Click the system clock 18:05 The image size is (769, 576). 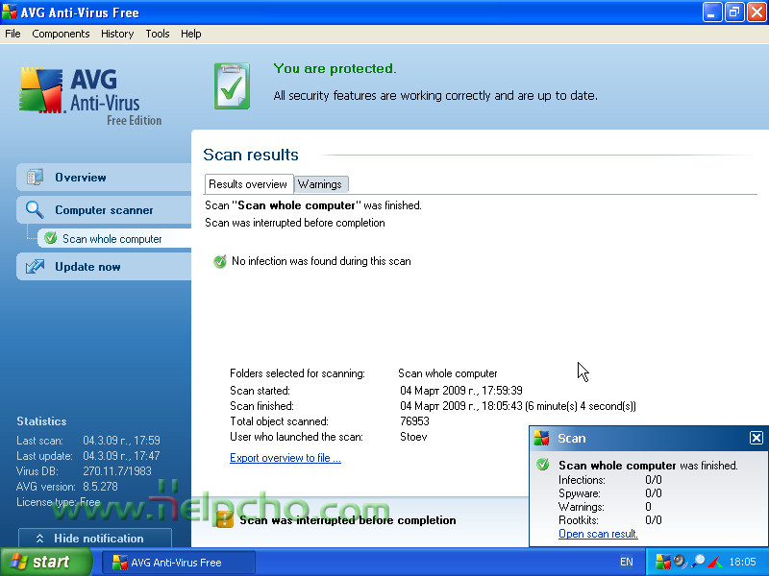[x=742, y=562]
